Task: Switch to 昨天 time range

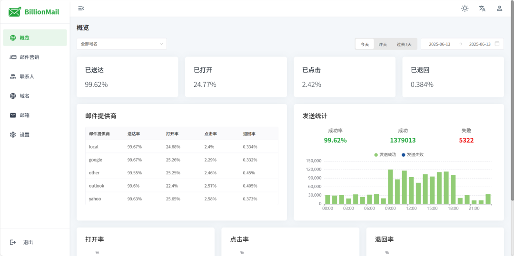Action: (383, 44)
